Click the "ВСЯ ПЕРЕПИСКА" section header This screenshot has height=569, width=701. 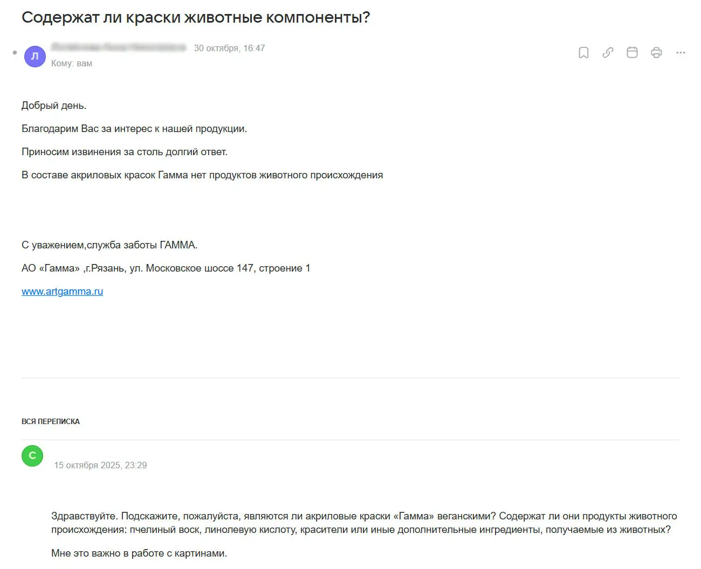click(51, 421)
